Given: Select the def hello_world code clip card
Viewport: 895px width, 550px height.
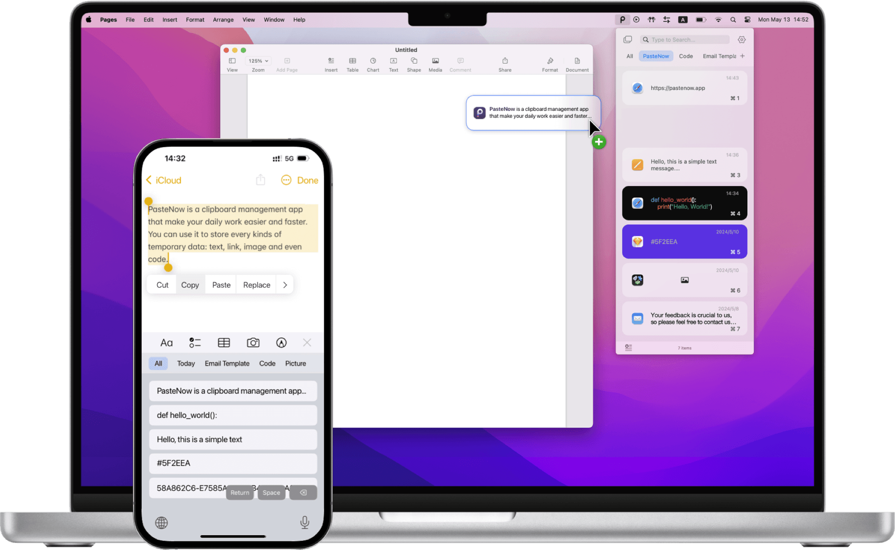Looking at the screenshot, I should click(684, 203).
